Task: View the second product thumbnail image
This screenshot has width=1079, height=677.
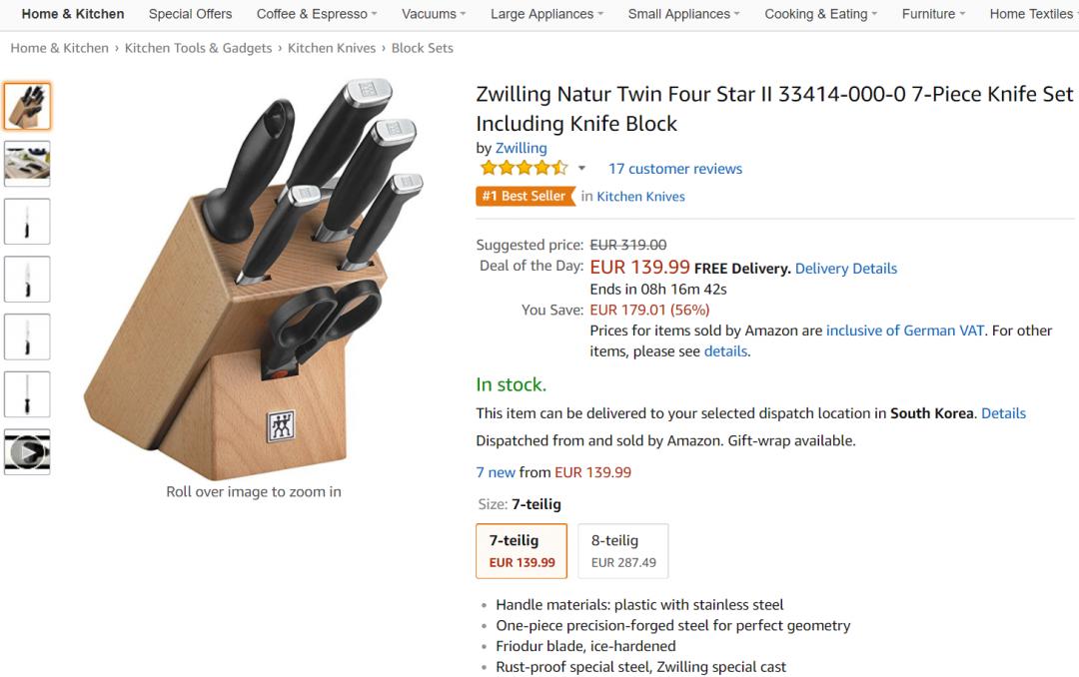Action: (x=27, y=164)
